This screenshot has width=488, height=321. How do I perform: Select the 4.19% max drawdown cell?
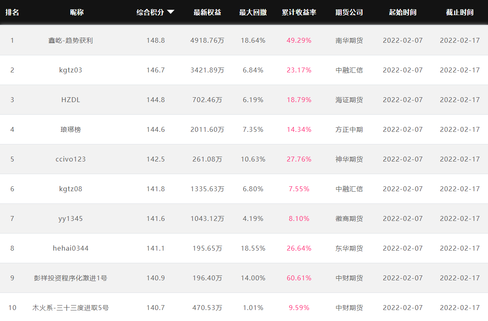point(253,218)
